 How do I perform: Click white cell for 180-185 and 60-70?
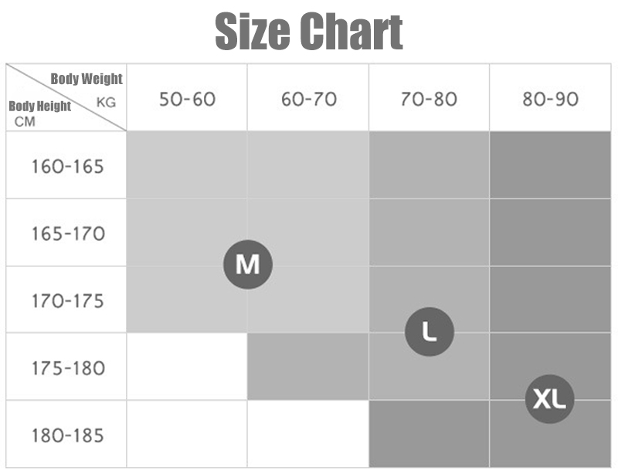307,434
